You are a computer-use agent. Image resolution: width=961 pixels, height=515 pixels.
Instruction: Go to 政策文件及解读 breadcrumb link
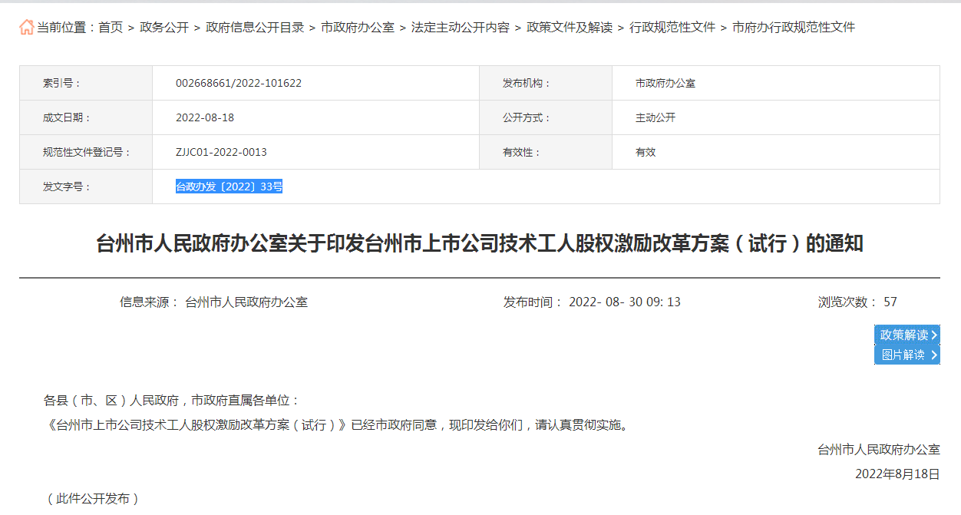570,28
